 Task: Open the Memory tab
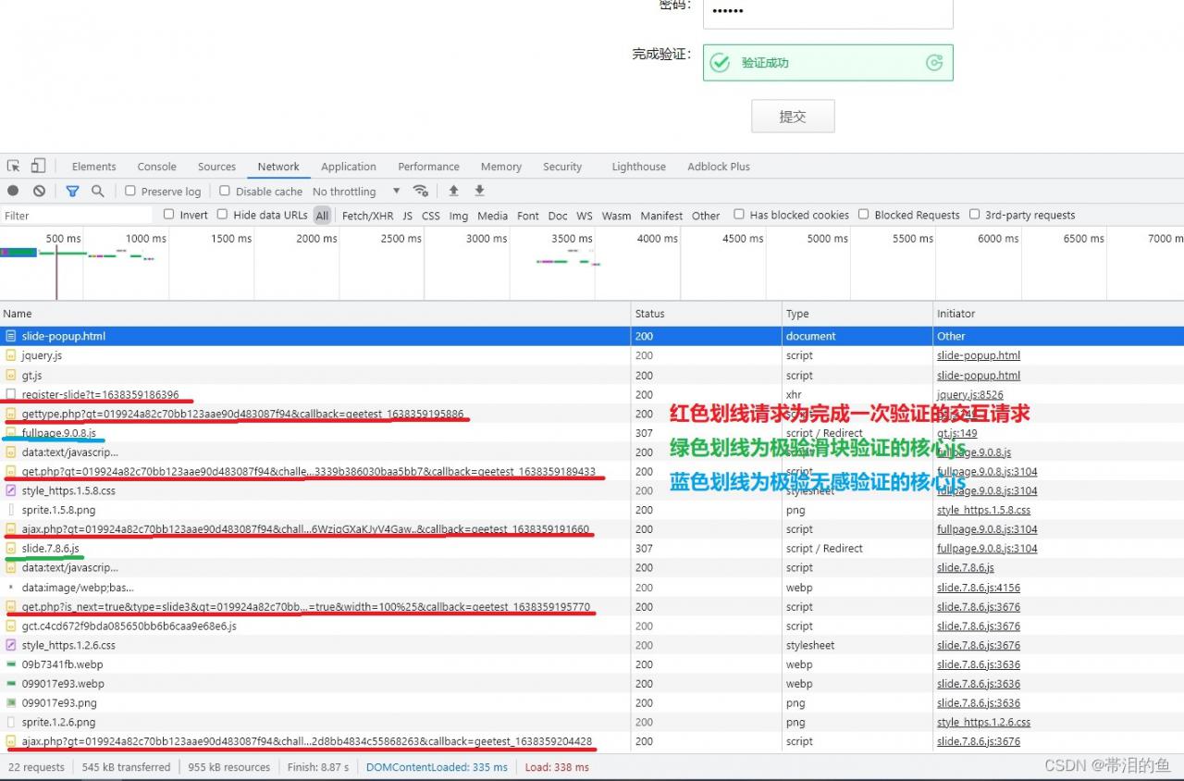click(501, 167)
